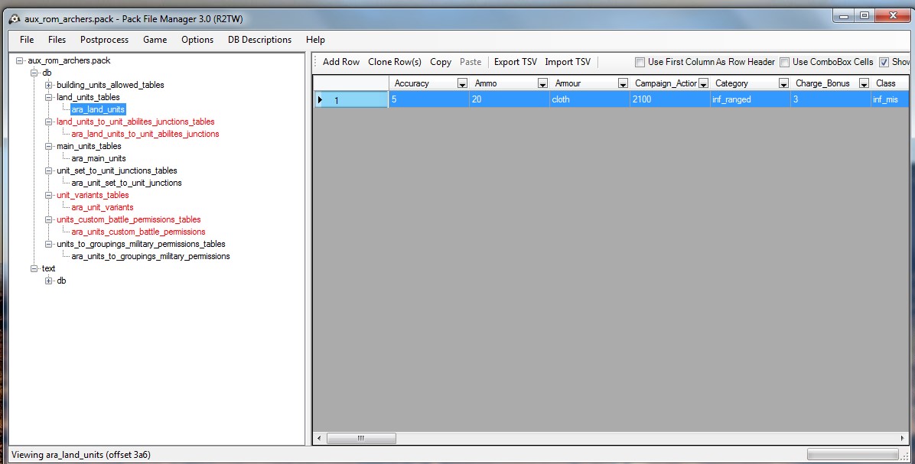Open the Category column filter arrow
915x464 pixels.
pos(783,83)
